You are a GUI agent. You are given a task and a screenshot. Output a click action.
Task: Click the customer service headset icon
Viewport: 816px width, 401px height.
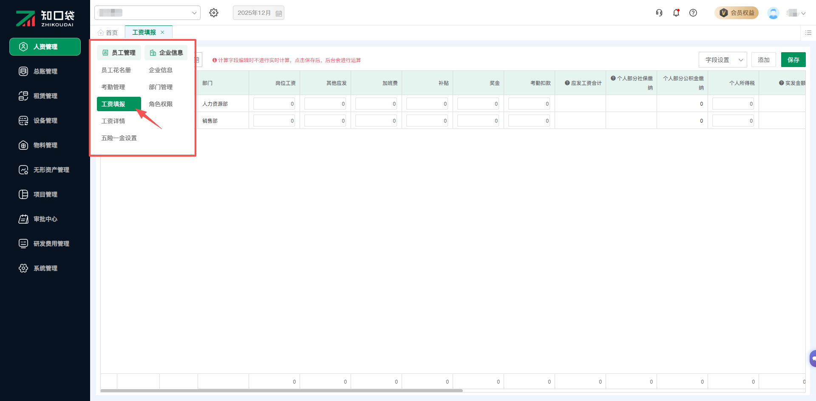pyautogui.click(x=659, y=13)
